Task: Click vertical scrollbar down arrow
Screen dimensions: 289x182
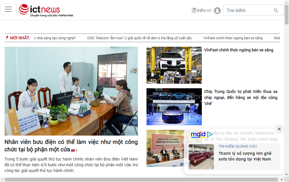Action: 287,175
